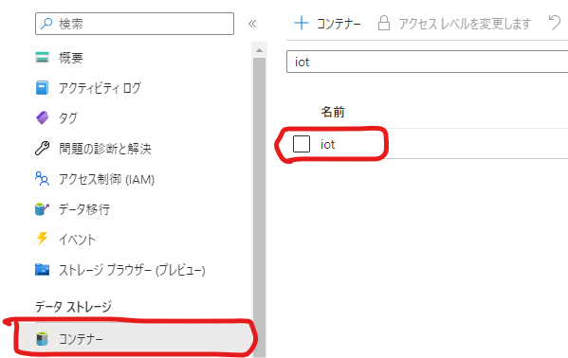Click the container filter field containing iot
Image resolution: width=568 pixels, height=358 pixels.
pos(427,62)
